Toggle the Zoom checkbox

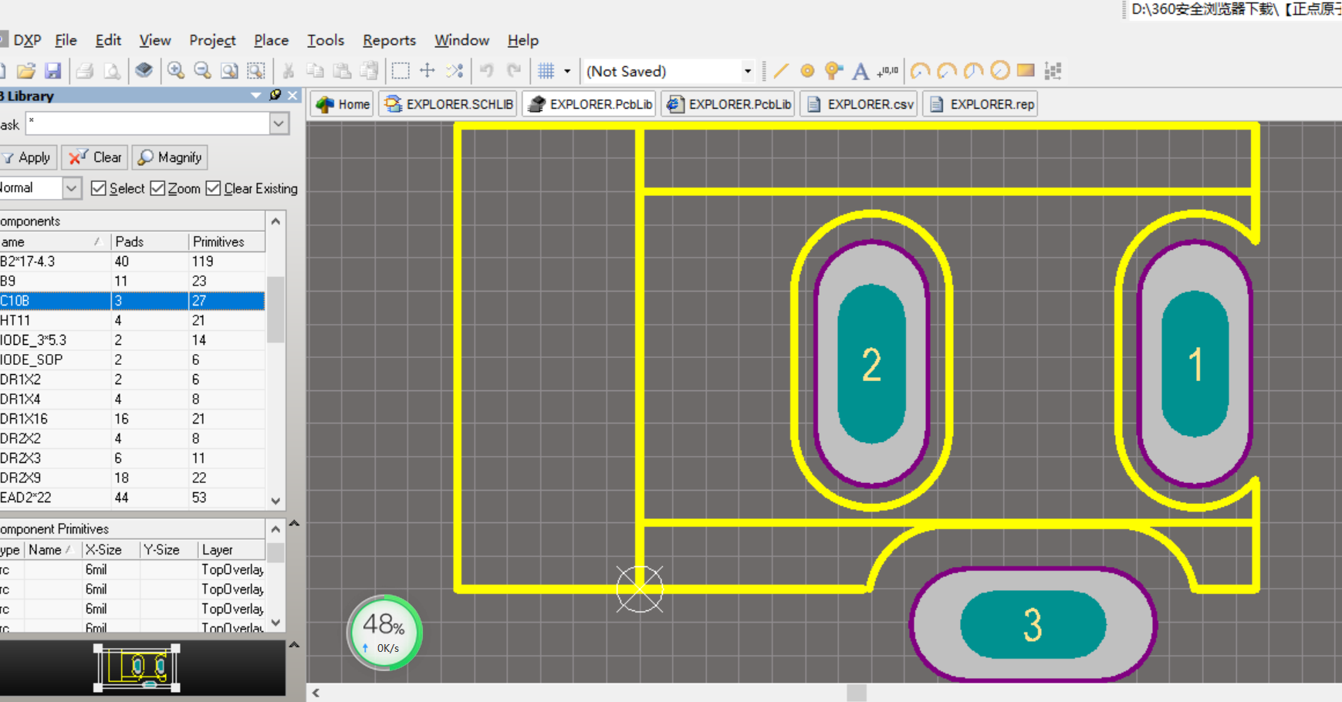[x=157, y=188]
